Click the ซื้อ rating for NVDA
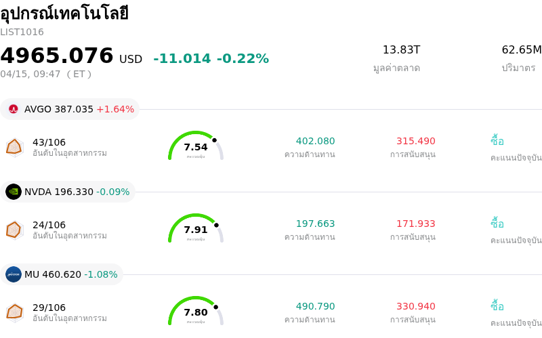This screenshot has height=338, width=542. [x=497, y=224]
